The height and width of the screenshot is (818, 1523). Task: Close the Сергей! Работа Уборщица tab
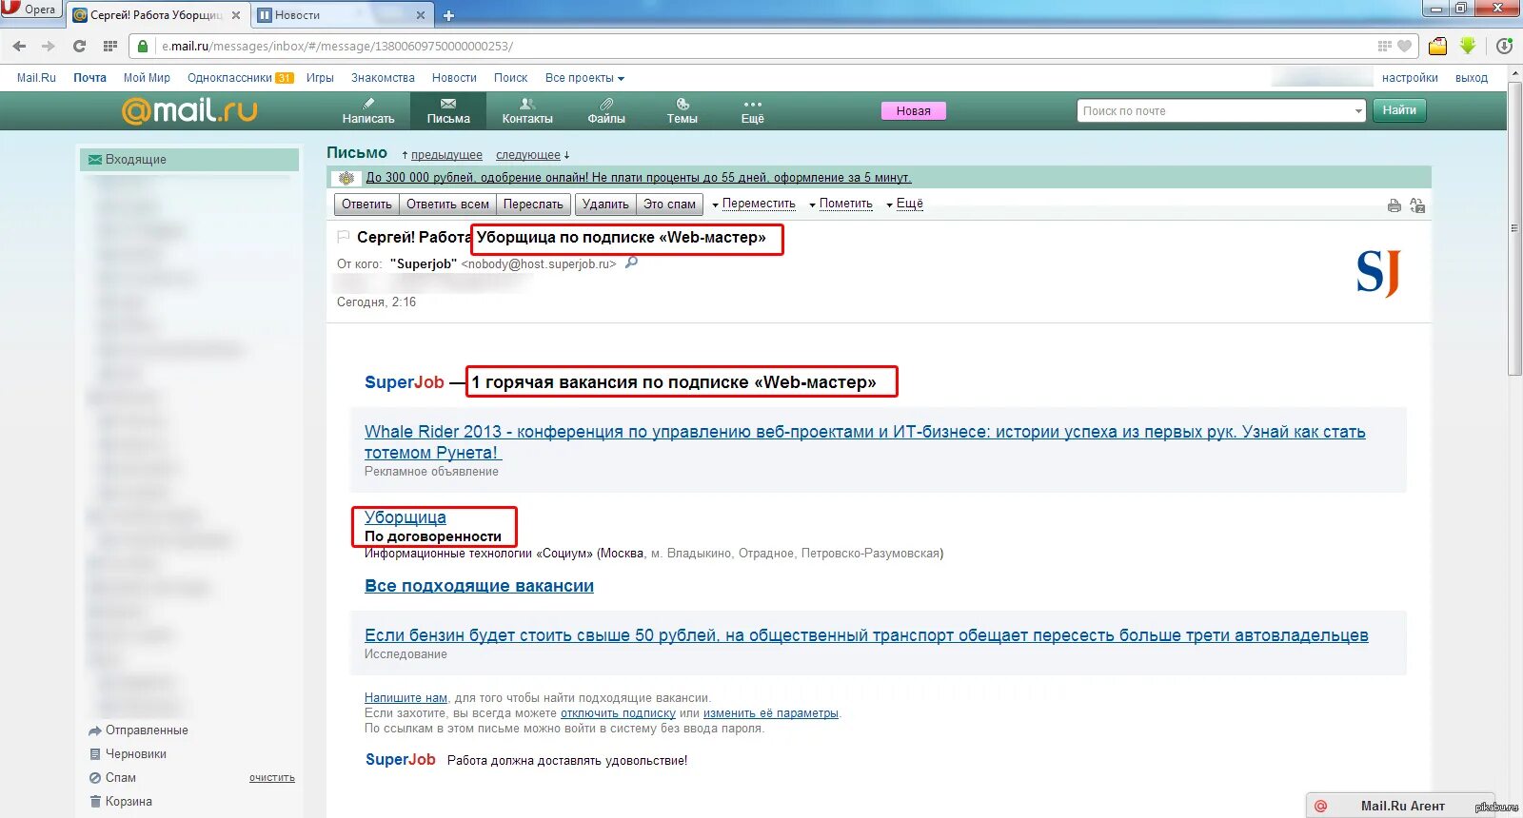236,15
